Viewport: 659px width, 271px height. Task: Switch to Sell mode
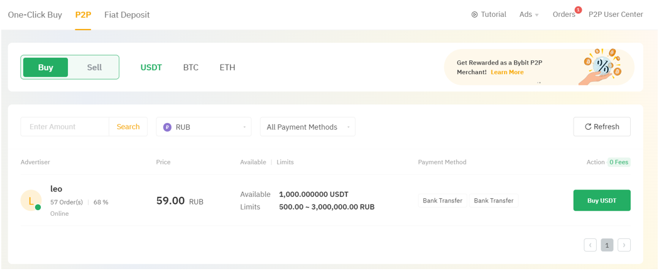point(94,67)
